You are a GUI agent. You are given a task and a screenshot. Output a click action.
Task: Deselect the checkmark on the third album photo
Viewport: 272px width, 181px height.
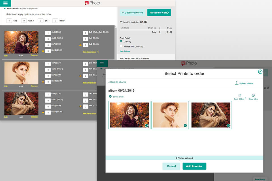click(228, 126)
